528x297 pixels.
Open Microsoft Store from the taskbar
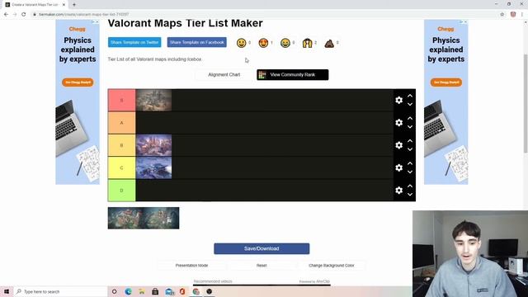(x=155, y=291)
